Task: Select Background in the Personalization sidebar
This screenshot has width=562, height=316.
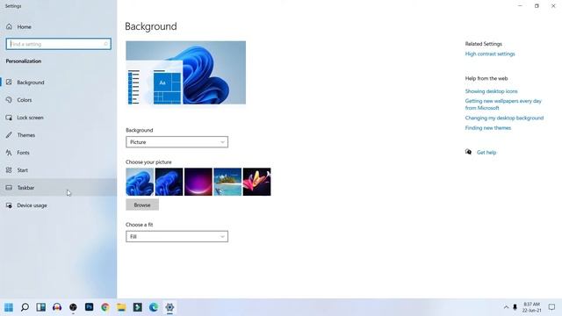Action: click(59, 83)
